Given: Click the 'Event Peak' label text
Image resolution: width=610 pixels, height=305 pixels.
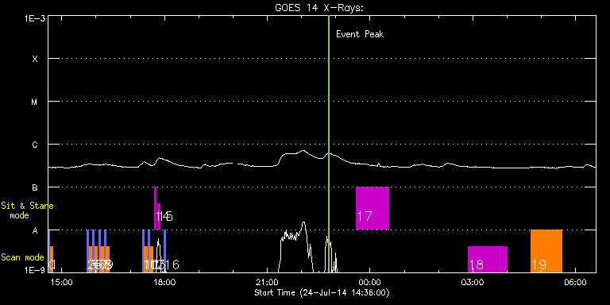Looking at the screenshot, I should (360, 34).
